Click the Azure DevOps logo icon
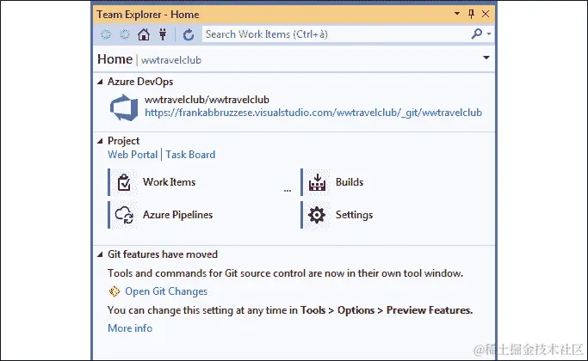Viewport: 588px width, 361px height. pyautogui.click(x=124, y=107)
